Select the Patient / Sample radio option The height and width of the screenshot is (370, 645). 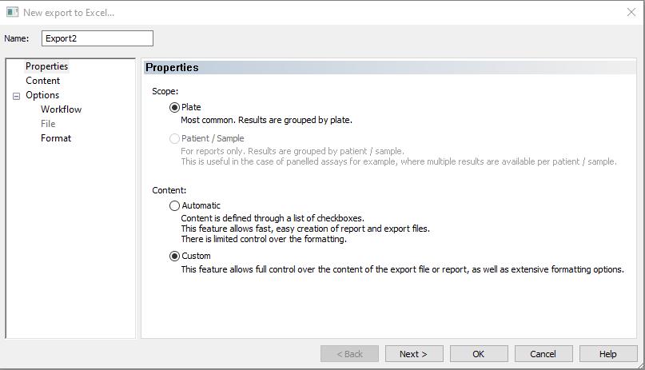[174, 138]
